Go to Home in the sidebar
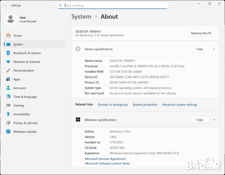Image resolution: width=225 pixels, height=175 pixels. [18, 36]
